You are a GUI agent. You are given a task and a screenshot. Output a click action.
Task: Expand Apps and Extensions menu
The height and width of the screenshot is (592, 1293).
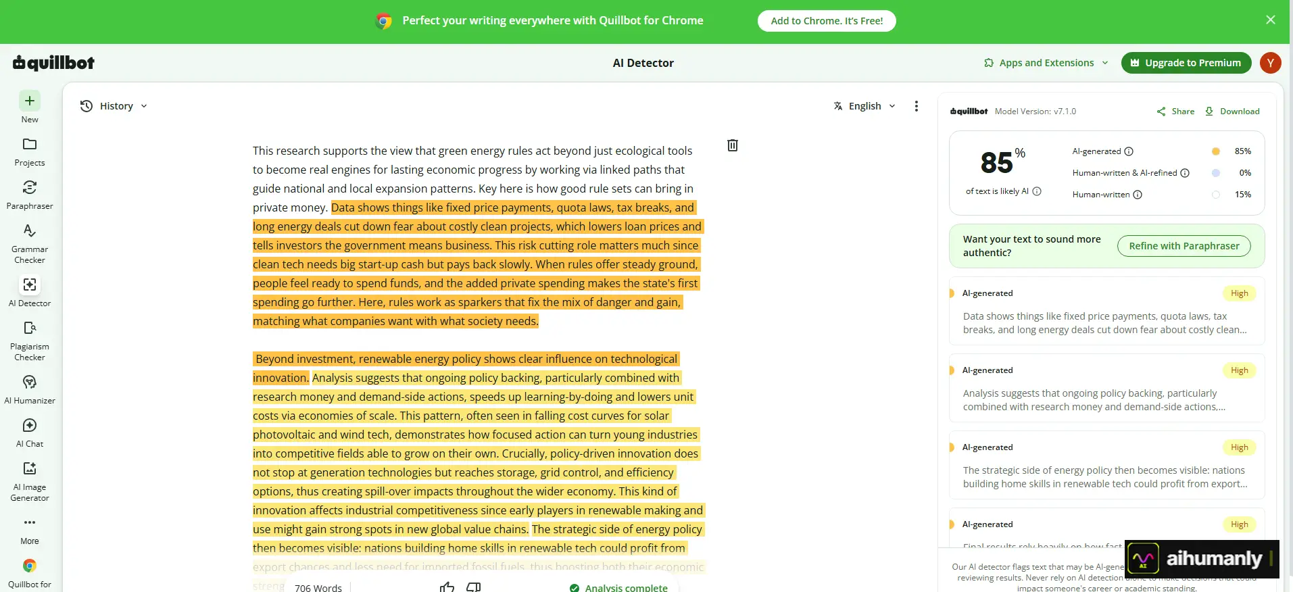(x=1046, y=63)
